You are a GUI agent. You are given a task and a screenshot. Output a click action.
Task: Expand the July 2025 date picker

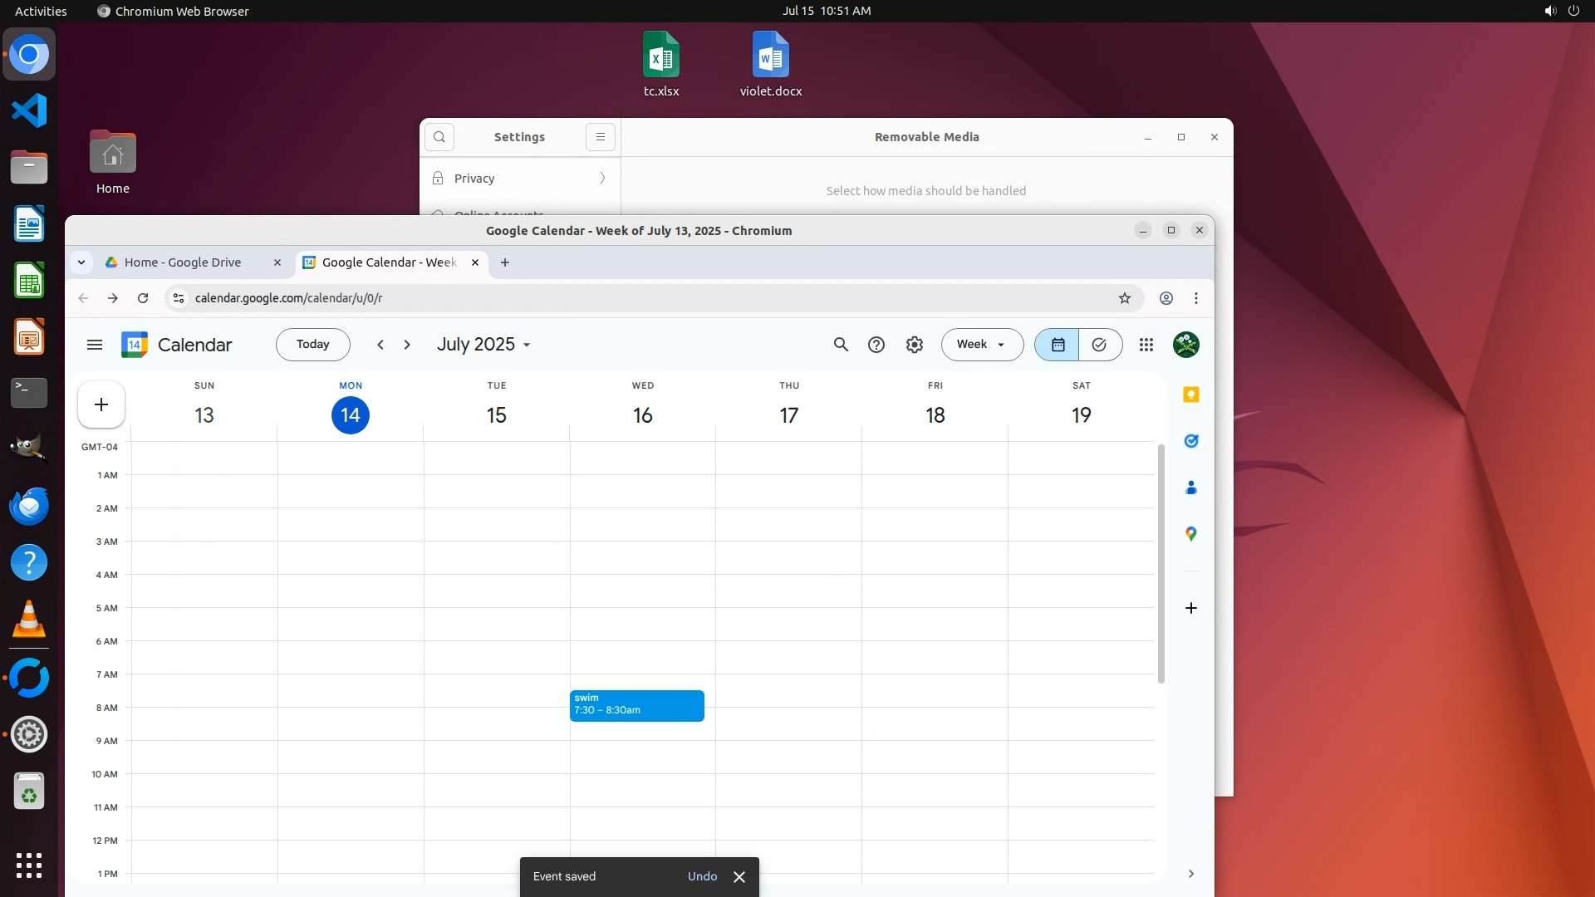click(x=483, y=345)
